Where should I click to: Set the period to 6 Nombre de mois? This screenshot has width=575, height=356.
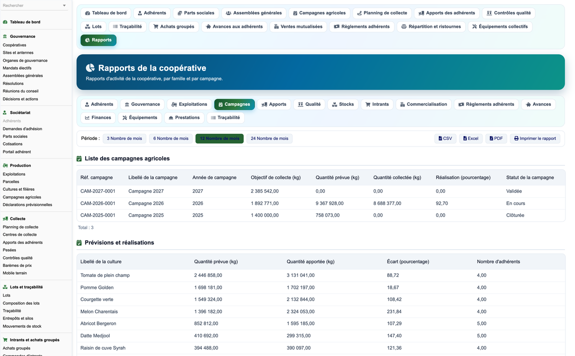coord(171,138)
